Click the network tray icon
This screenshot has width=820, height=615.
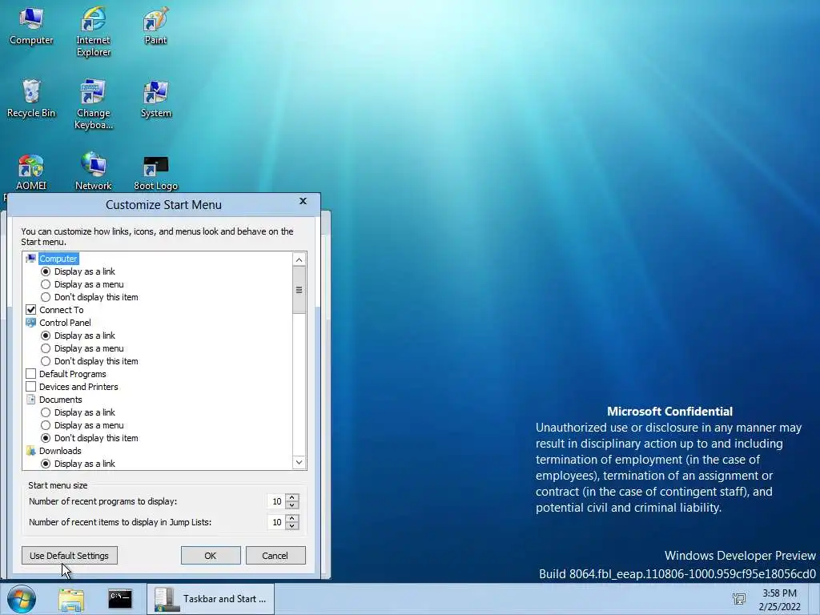point(739,599)
